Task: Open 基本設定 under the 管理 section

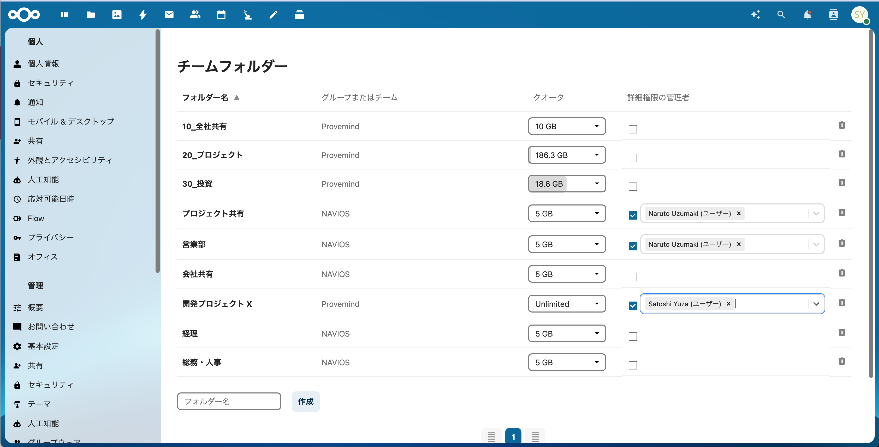Action: (x=43, y=346)
